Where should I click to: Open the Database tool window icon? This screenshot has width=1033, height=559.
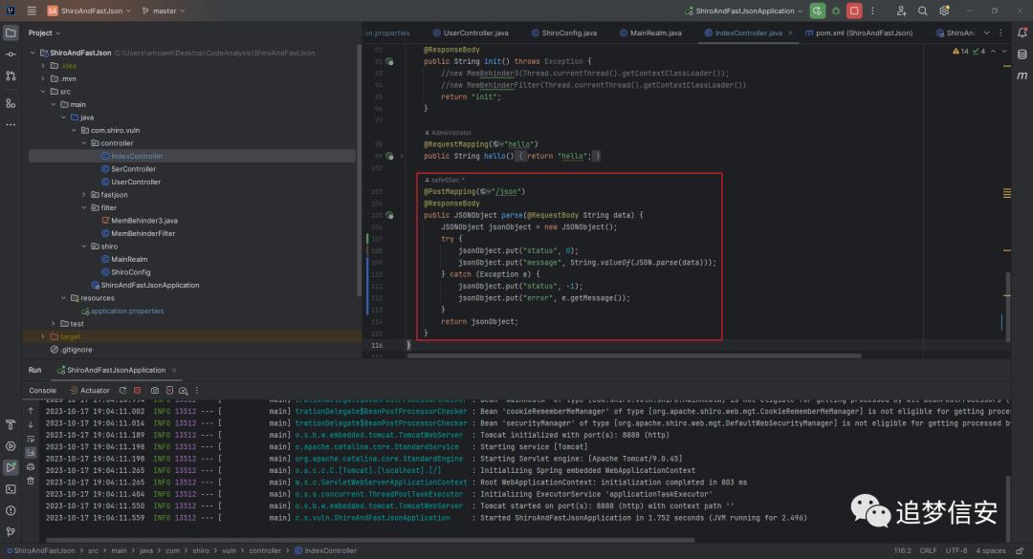[1022, 54]
